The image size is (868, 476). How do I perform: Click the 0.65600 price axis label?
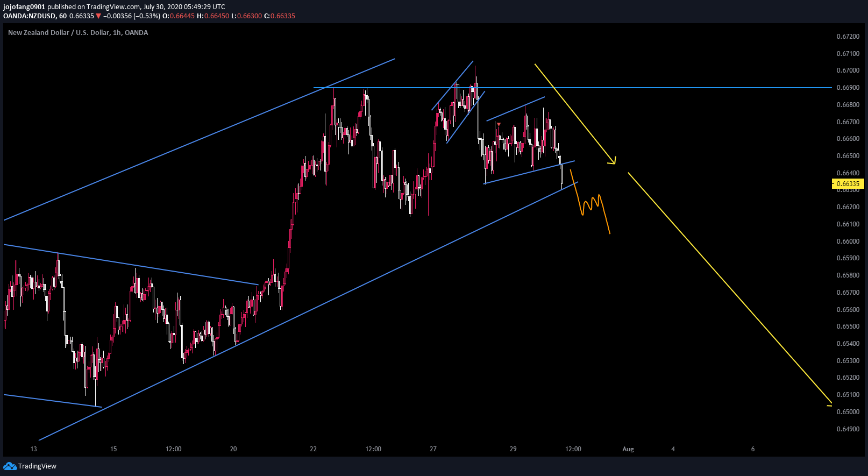pyautogui.click(x=848, y=310)
